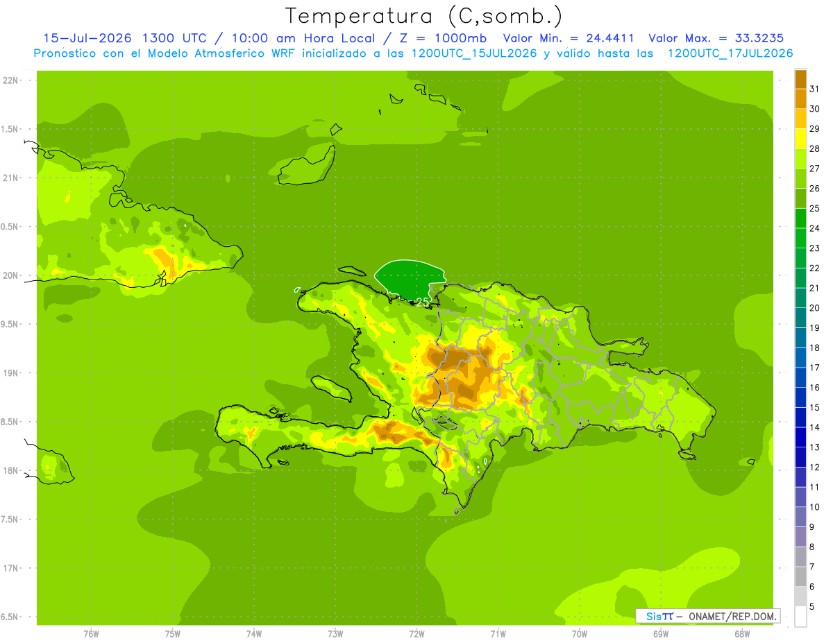Viewport: 833px width, 643px height.
Task: Click the "68W" longitude axis label
Action: pos(742,634)
